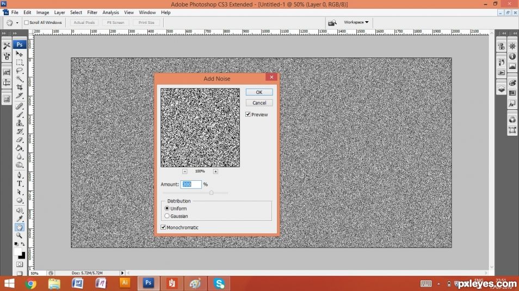Select the Move tool
519x291 pixels.
click(x=20, y=54)
